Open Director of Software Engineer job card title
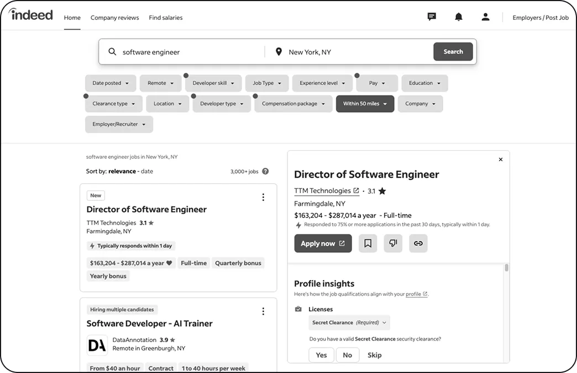The width and height of the screenshot is (577, 373). (146, 210)
